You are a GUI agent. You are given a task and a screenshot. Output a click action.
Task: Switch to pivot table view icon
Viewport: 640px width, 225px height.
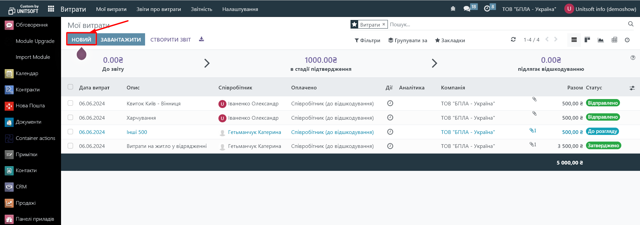click(x=614, y=40)
